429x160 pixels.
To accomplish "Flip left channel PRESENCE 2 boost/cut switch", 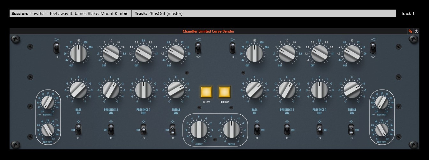I will click(x=111, y=130).
